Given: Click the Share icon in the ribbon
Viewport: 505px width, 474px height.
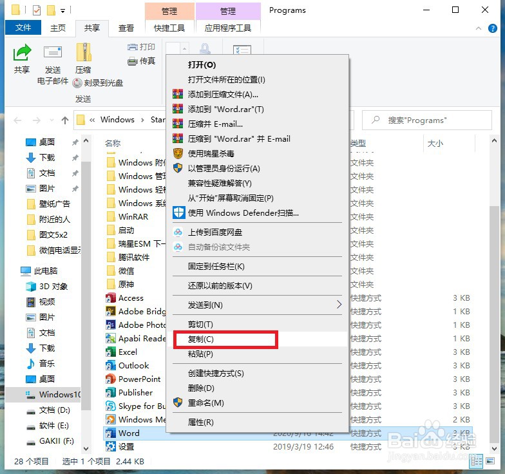Looking at the screenshot, I should (22, 53).
